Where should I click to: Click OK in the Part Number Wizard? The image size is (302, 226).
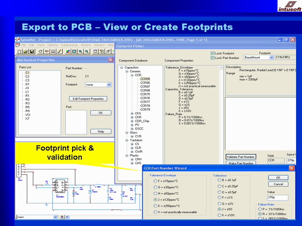[279, 177]
